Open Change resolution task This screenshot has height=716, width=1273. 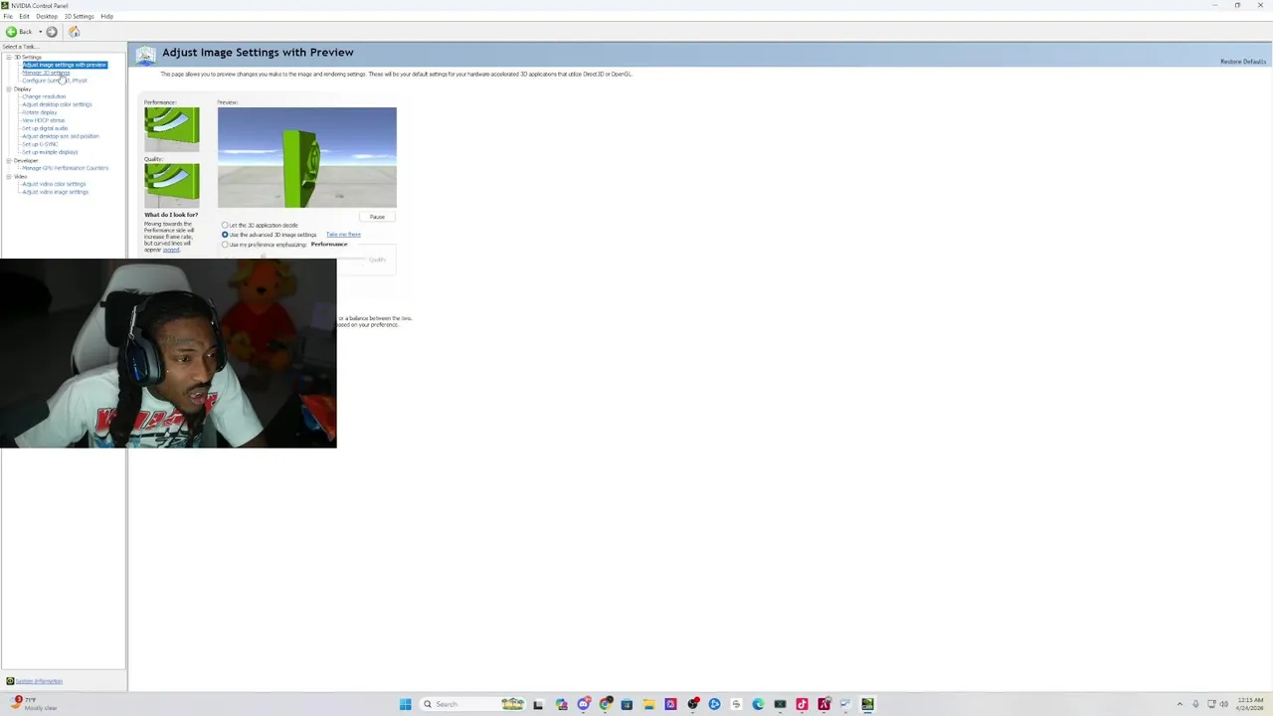[x=44, y=96]
